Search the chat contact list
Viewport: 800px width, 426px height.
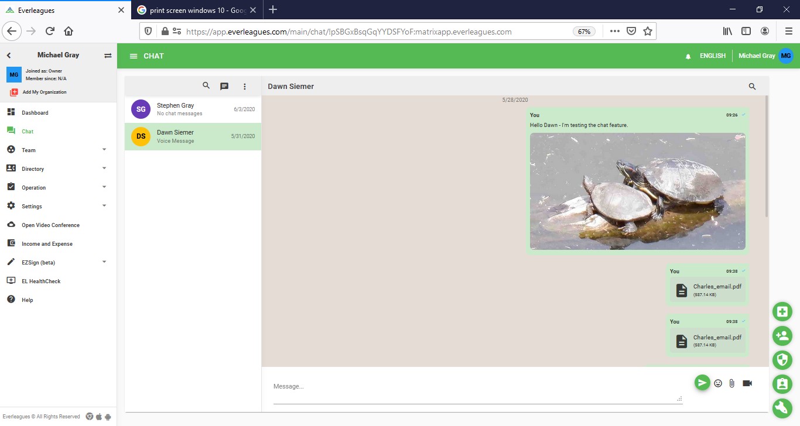tap(206, 85)
